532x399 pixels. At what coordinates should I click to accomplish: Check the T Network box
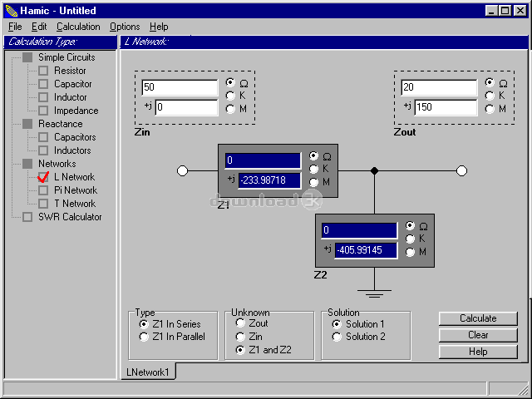[43, 204]
